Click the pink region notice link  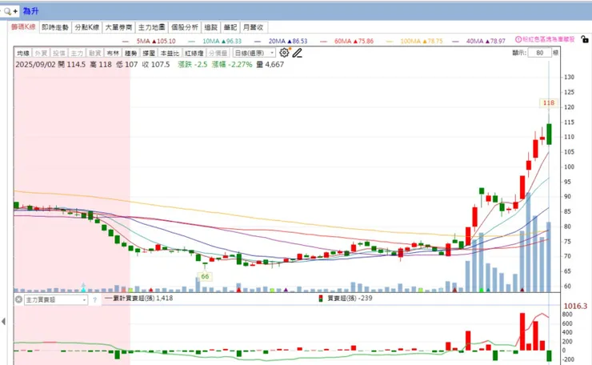pos(548,39)
